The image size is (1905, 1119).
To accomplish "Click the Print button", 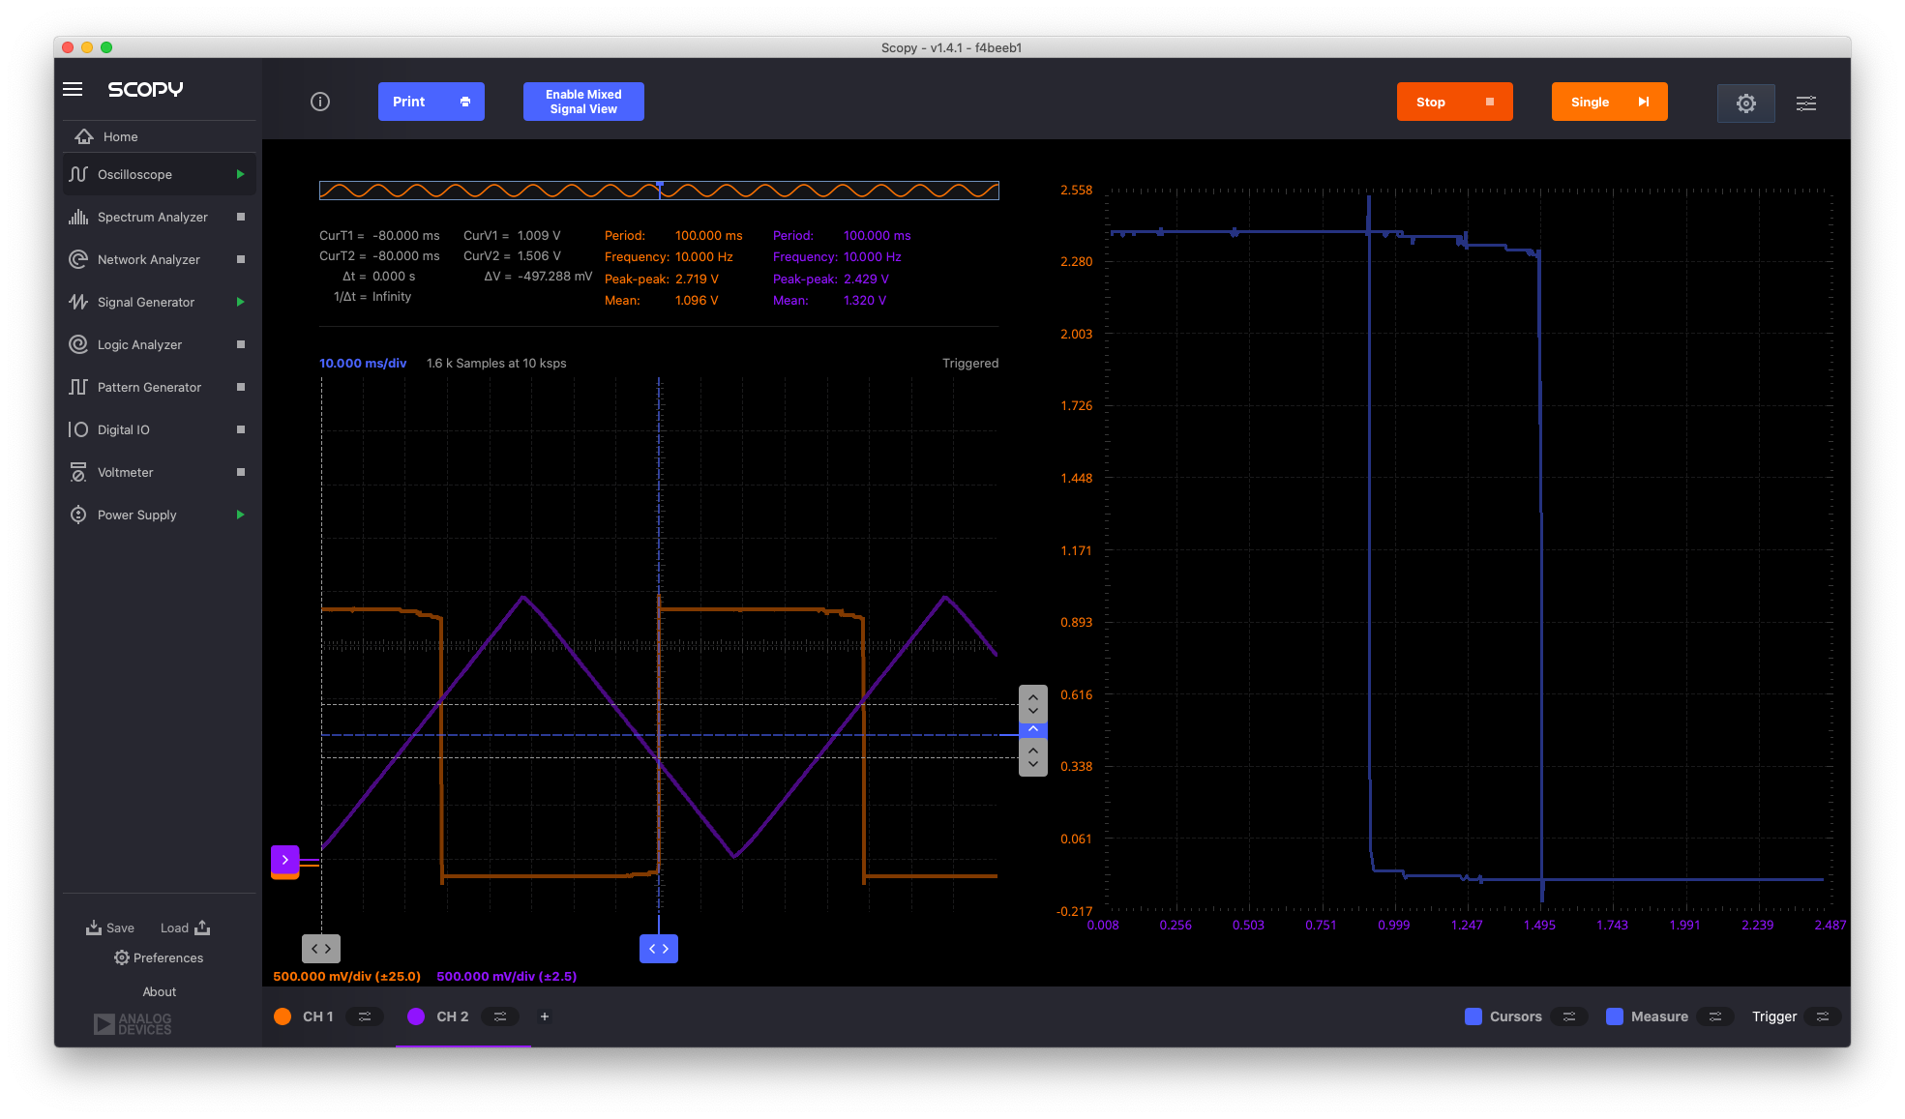I will [x=432, y=102].
